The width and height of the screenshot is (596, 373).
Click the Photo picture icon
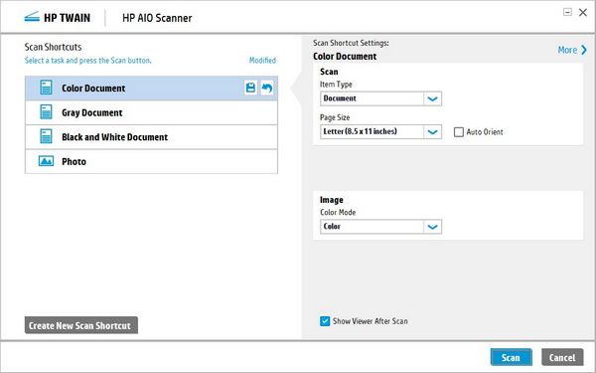pyautogui.click(x=46, y=161)
